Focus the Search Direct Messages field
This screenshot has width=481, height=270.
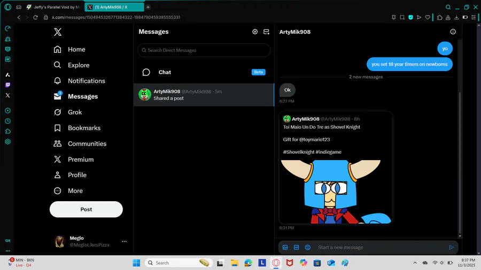(x=204, y=50)
